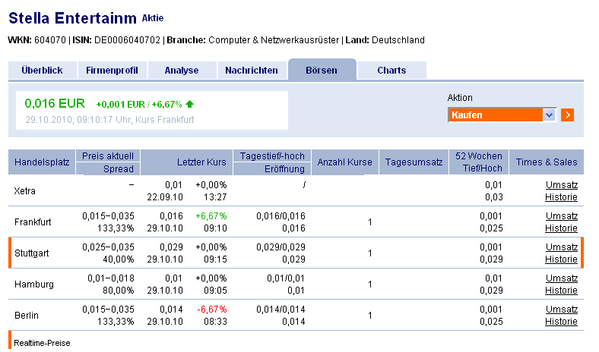
Task: Click Hamburg Umsatz link
Action: [x=561, y=278]
